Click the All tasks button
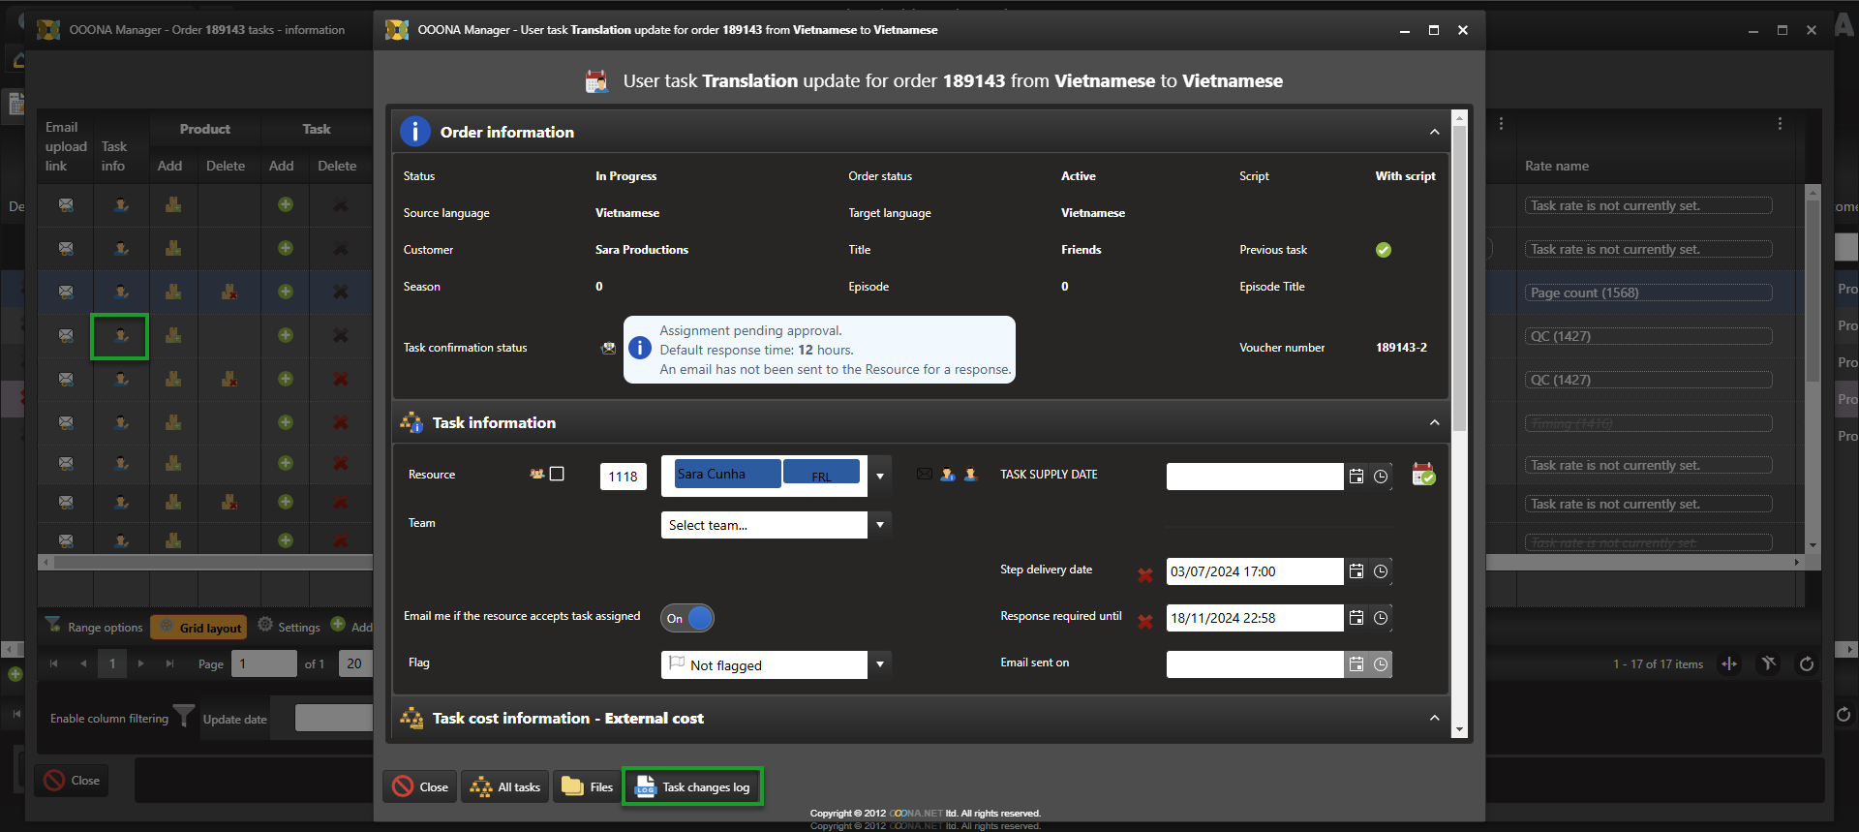This screenshot has width=1859, height=832. (x=505, y=786)
